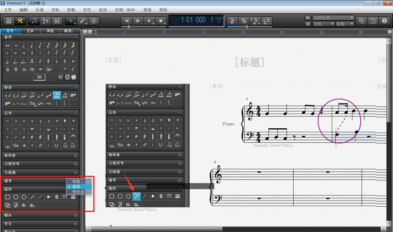The height and width of the screenshot is (232, 393).
Task: Select the circle tool in 图形 palette
Action: (x=24, y=197)
